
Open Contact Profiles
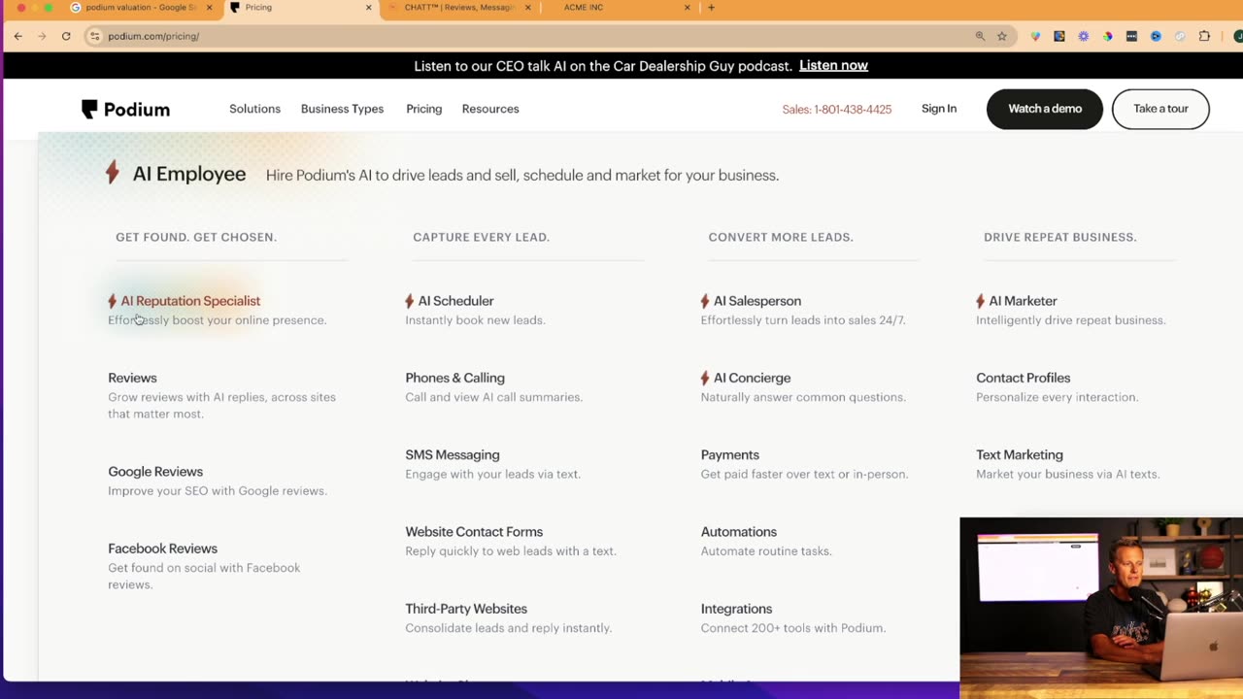(1023, 378)
